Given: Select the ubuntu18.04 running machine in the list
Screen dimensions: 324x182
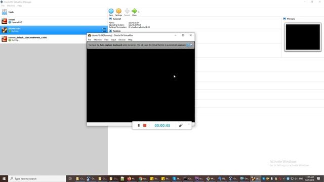Looking at the screenshot, I should click(x=54, y=30).
